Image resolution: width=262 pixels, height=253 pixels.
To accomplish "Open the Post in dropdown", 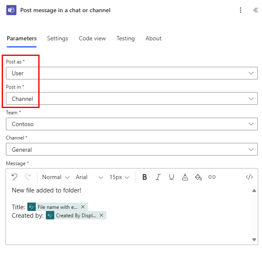I will pyautogui.click(x=132, y=98).
